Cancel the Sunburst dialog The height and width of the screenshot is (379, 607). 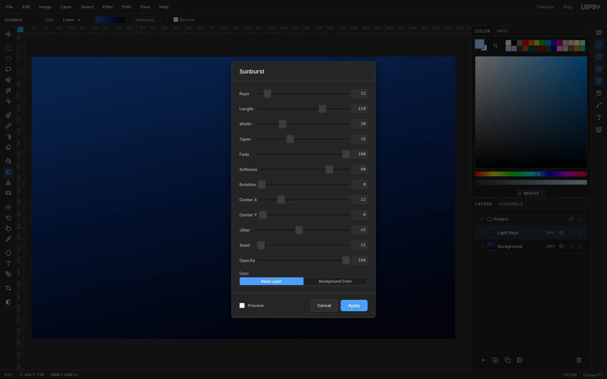324,305
